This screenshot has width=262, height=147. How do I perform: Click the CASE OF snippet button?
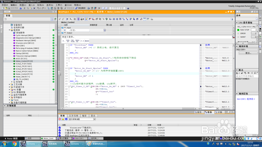[68, 41]
